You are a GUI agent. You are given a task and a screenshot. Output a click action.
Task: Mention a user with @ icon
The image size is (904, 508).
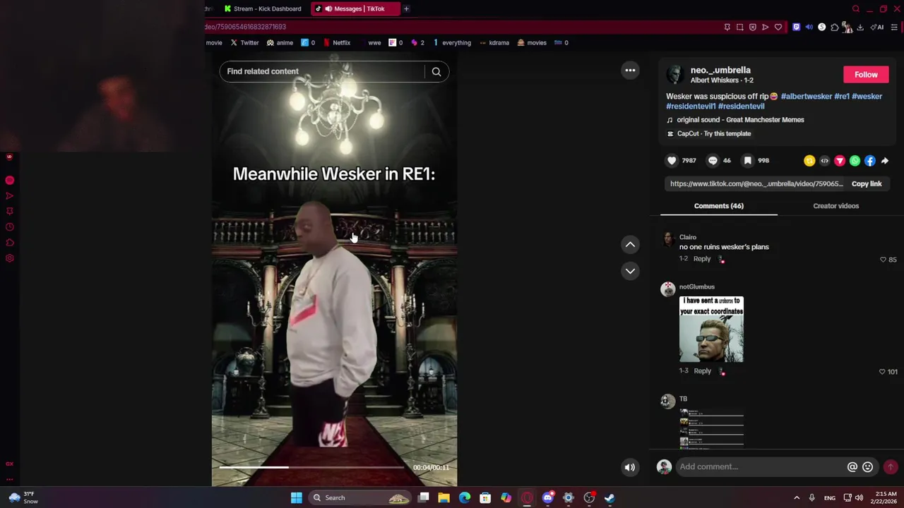click(852, 467)
